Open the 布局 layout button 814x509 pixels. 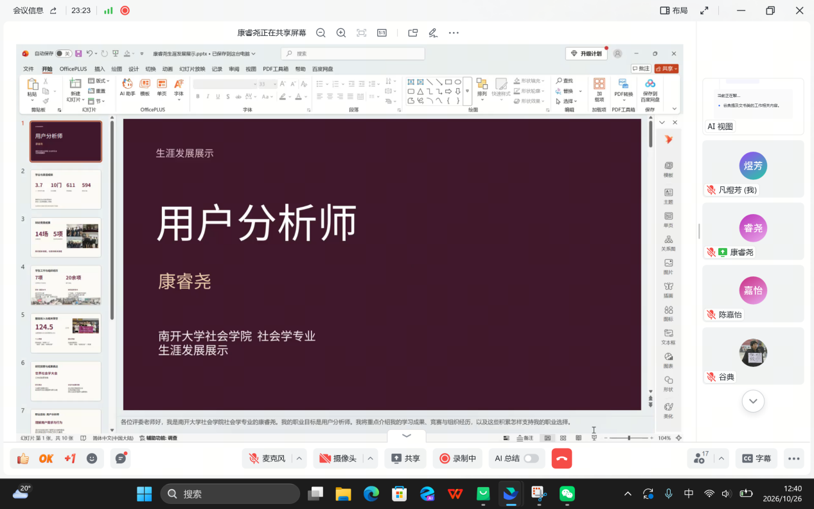click(x=674, y=10)
